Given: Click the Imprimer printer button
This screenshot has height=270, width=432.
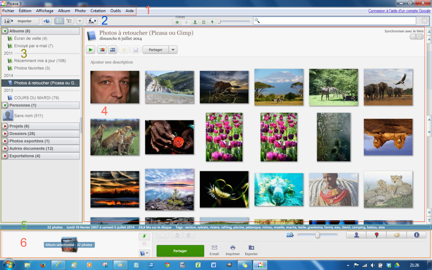Looking at the screenshot, I should [x=233, y=251].
